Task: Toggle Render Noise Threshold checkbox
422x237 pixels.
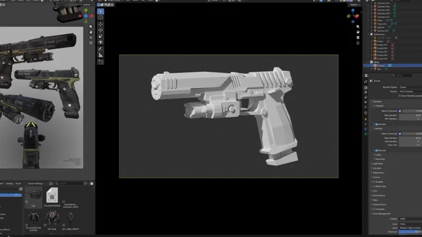Action: click(400, 133)
